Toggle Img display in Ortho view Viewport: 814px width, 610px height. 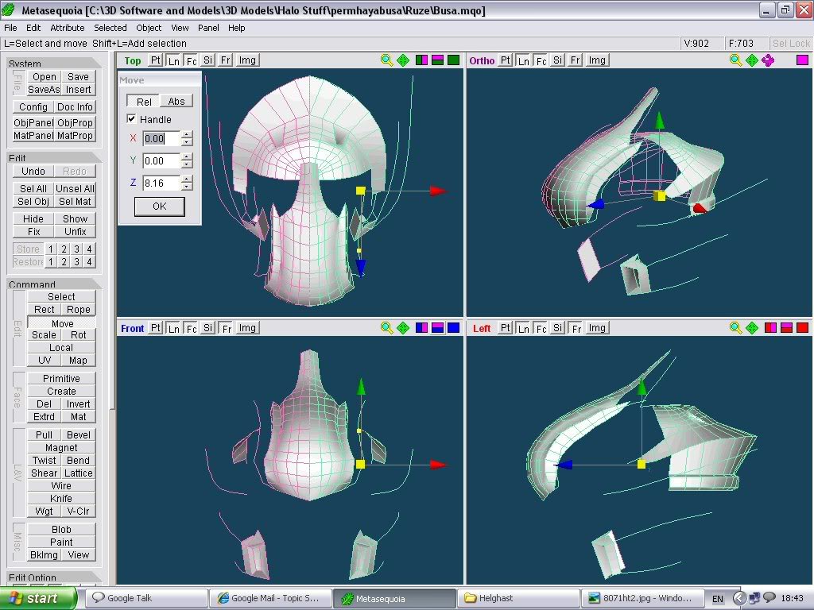tap(597, 60)
